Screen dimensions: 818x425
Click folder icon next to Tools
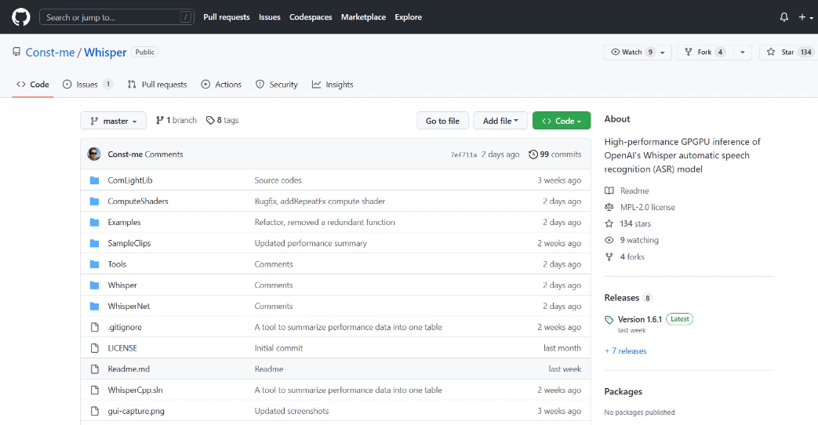tap(94, 264)
